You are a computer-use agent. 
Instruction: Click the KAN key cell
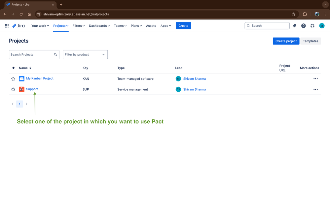coord(86,78)
